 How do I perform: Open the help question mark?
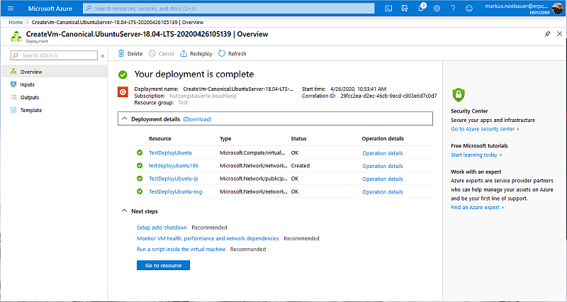point(453,9)
